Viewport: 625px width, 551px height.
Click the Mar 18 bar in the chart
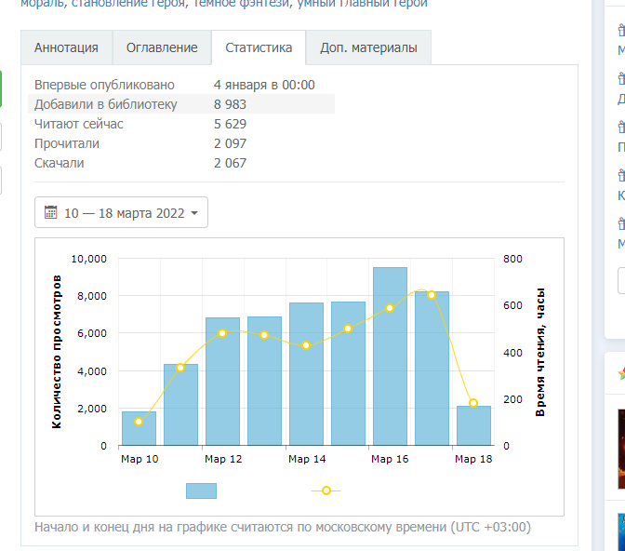tap(473, 426)
